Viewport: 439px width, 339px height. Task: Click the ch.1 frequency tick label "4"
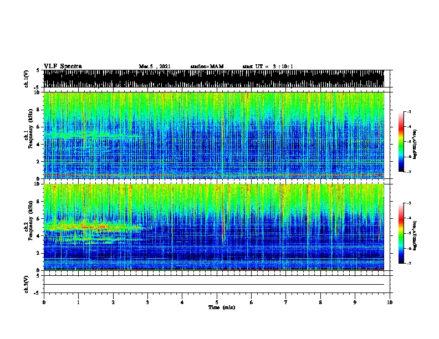click(39, 145)
